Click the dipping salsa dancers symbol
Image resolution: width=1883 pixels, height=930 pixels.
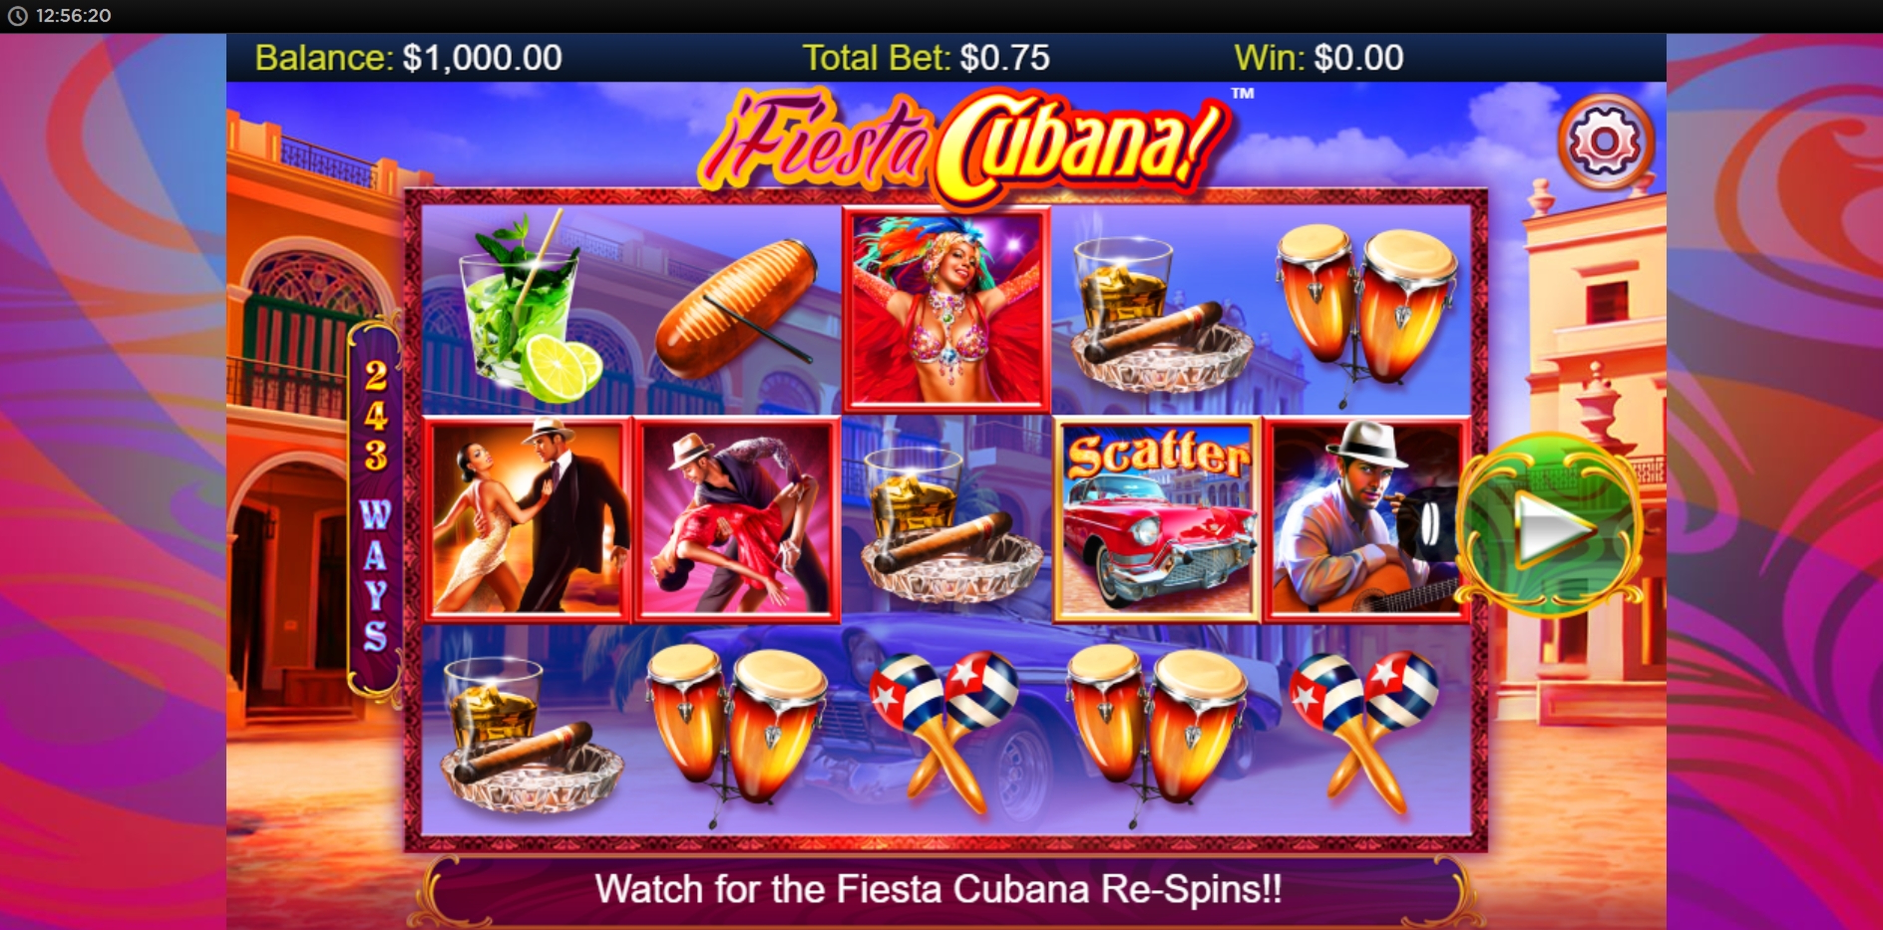point(737,519)
